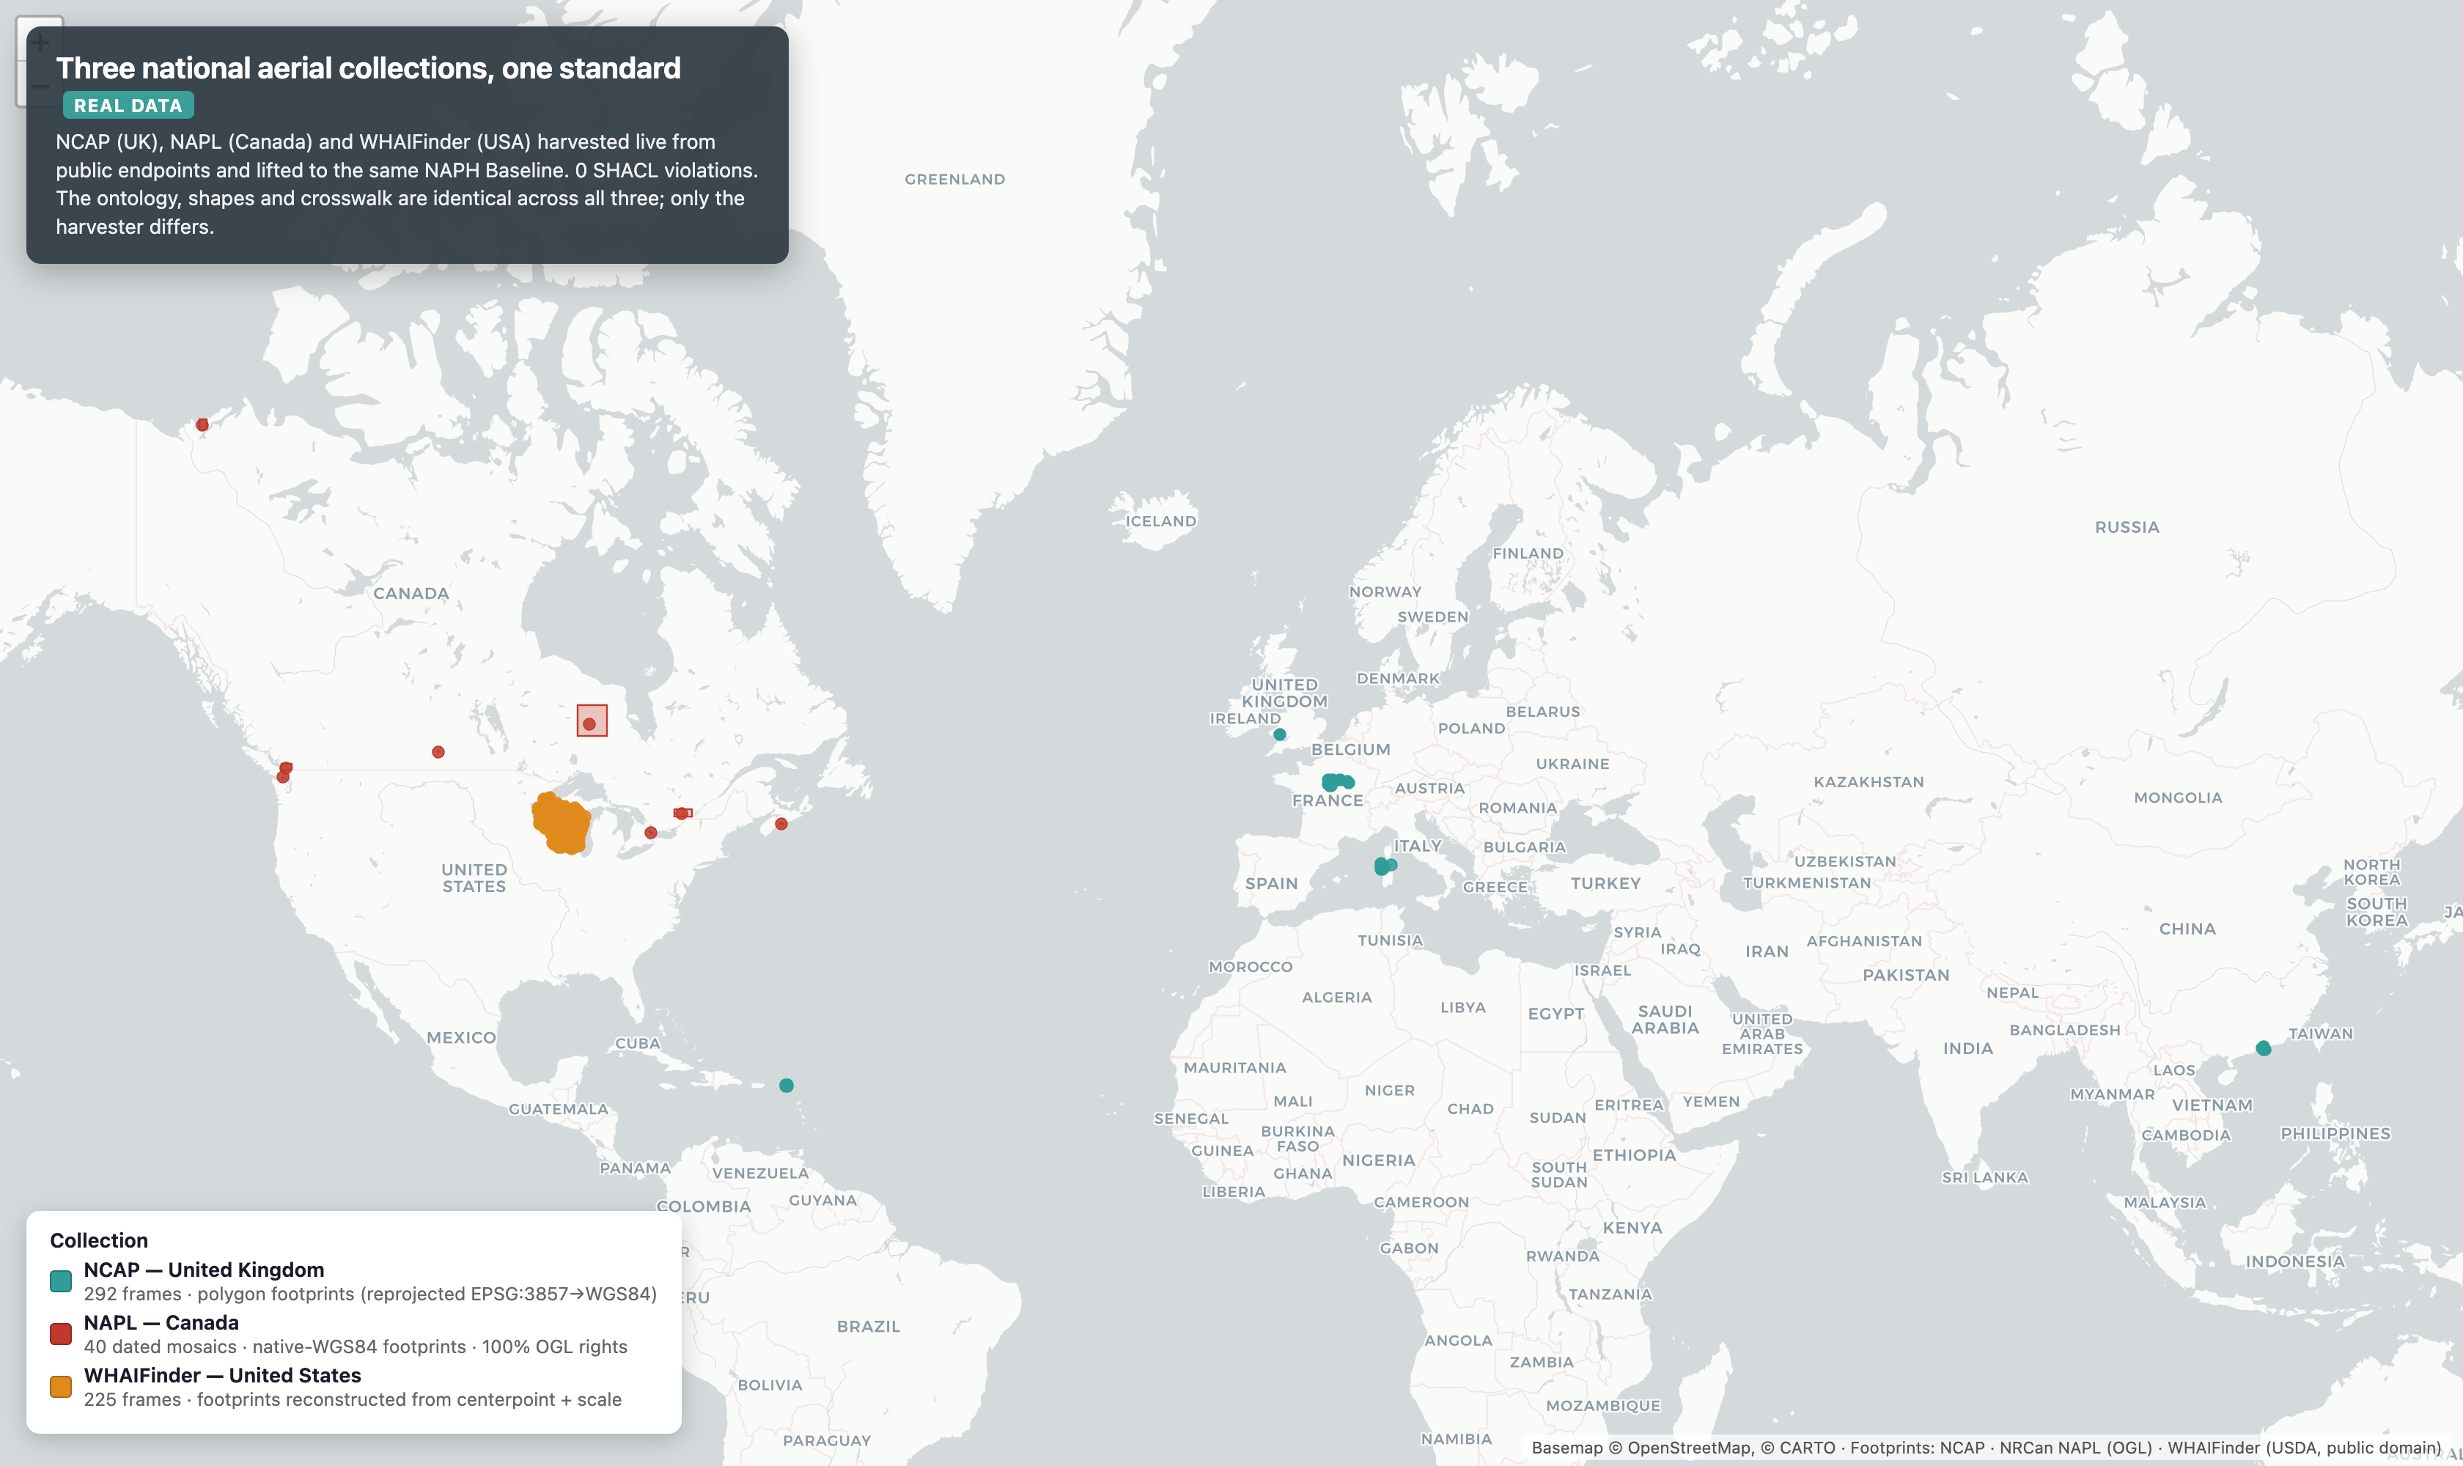The image size is (2463, 1466).
Task: Click the '225 frames · footprints reconstructed' description
Action: point(353,1400)
